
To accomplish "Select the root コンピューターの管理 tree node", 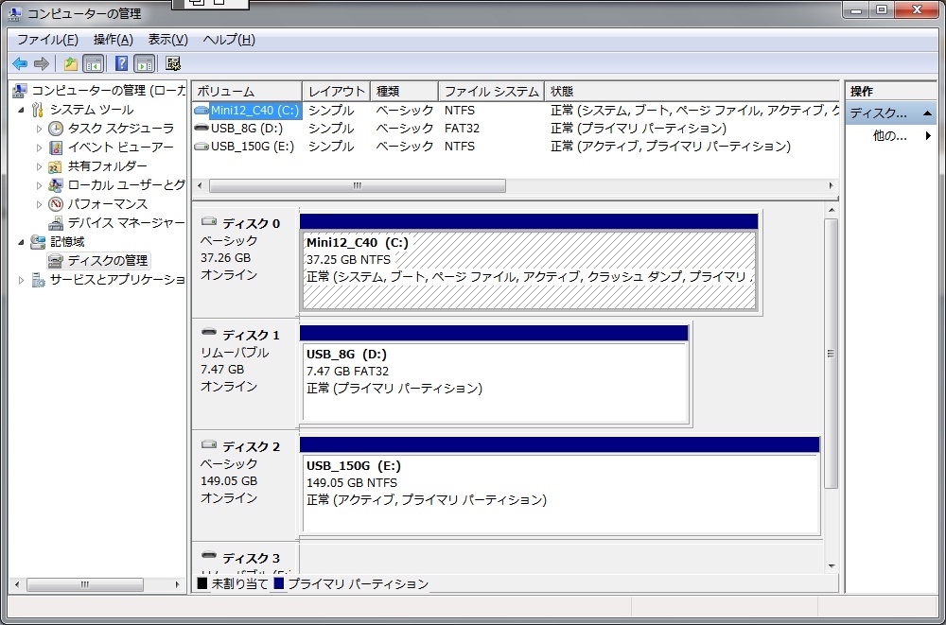I will pos(99,91).
